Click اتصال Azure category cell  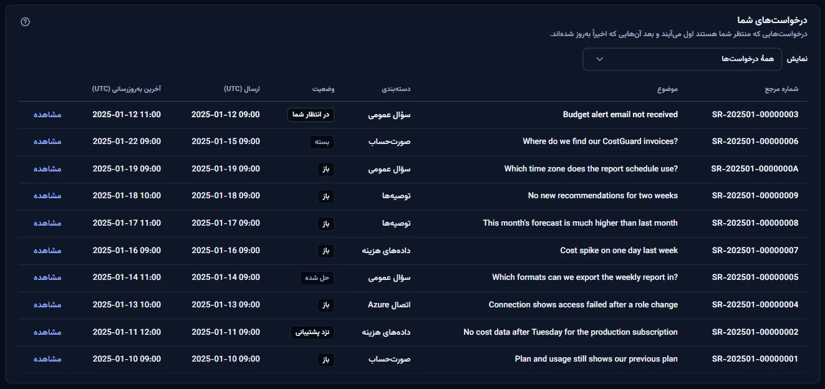point(389,305)
